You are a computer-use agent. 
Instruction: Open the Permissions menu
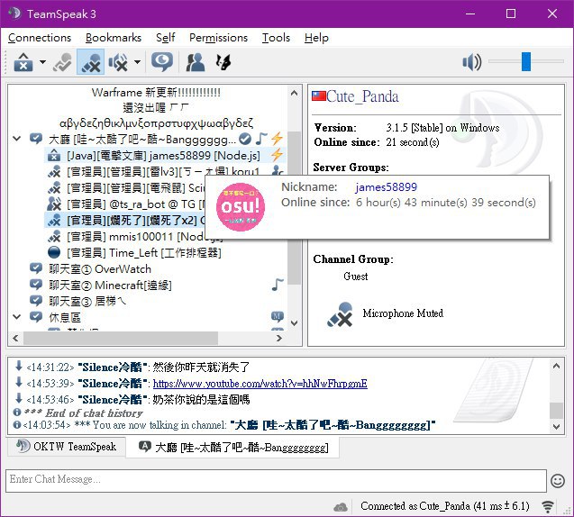tap(218, 38)
